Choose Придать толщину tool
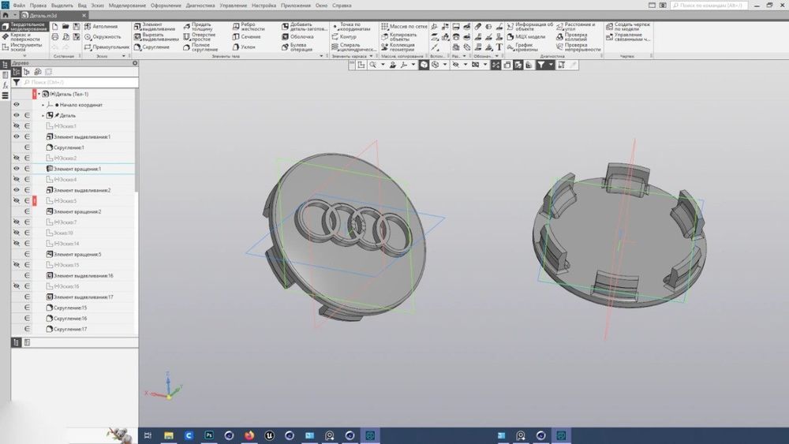Screen dimensions: 789x444 tap(197, 26)
